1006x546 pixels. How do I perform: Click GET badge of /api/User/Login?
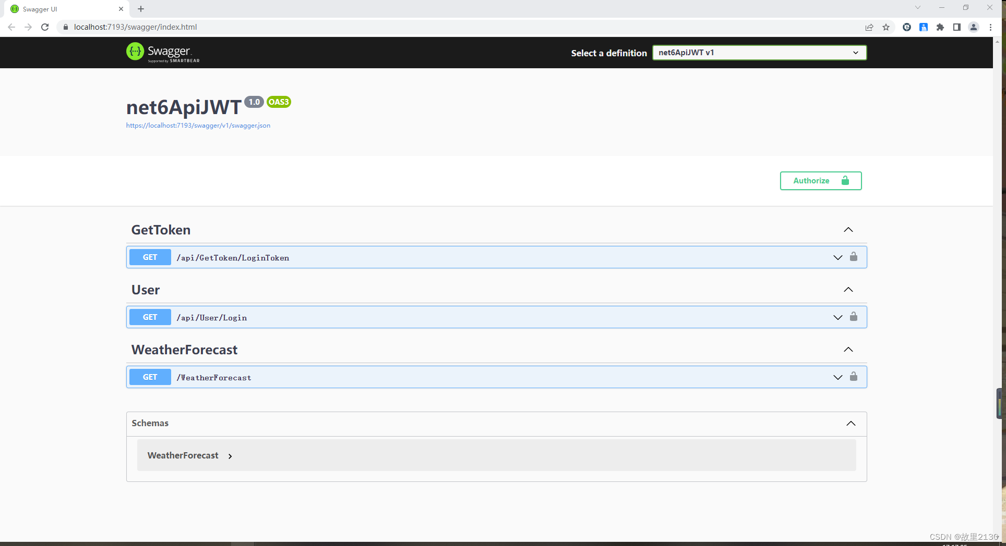pyautogui.click(x=150, y=317)
